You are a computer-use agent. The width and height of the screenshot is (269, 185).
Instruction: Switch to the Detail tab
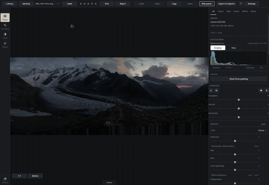tap(253, 11)
